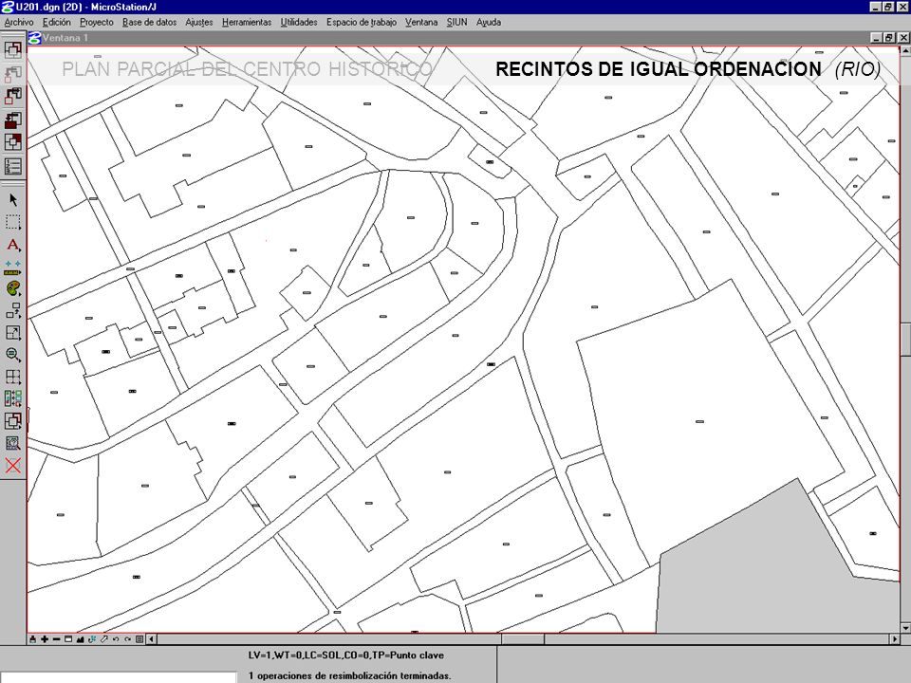This screenshot has width=911, height=683.
Task: Click the Fit View icon in view controls
Action: [80, 639]
